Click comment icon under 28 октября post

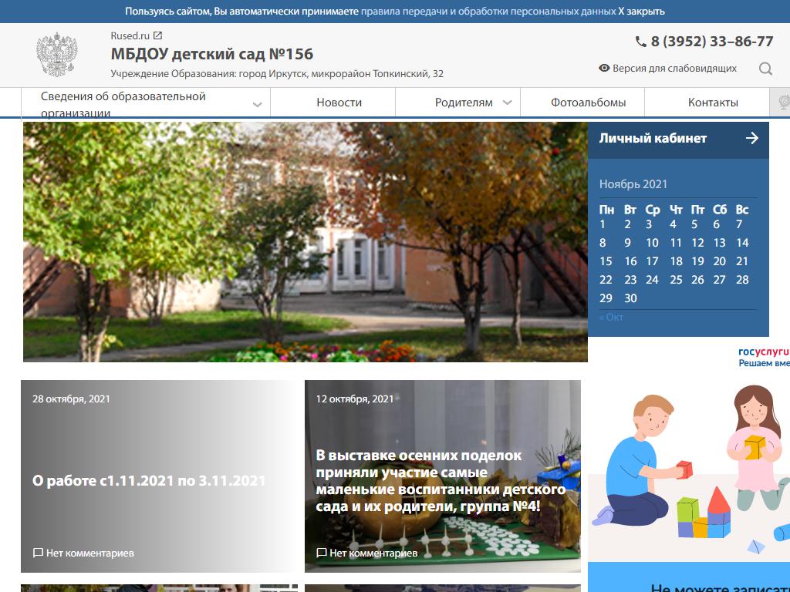pos(38,553)
